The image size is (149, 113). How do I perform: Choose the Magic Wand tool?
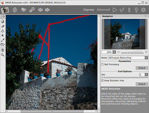click(3, 36)
